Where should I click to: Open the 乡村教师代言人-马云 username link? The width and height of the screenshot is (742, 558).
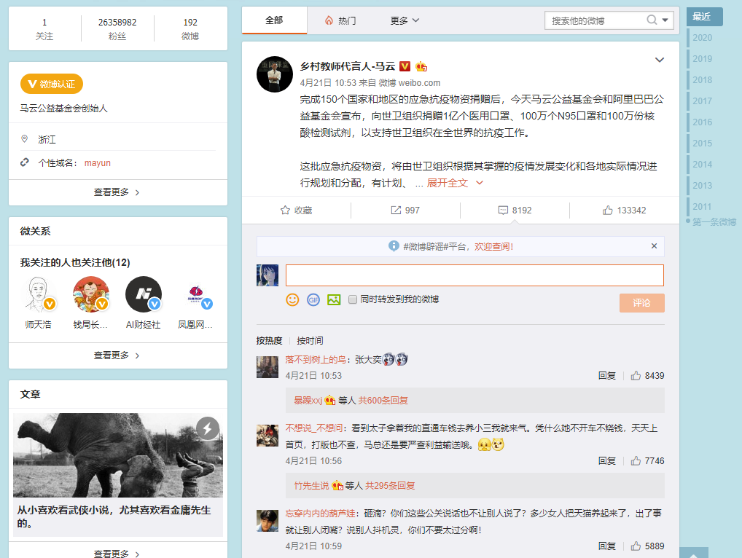coord(348,66)
